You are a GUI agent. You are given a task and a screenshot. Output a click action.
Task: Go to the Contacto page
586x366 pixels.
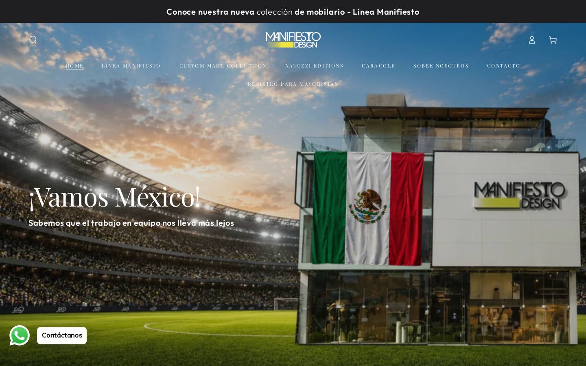coord(504,66)
